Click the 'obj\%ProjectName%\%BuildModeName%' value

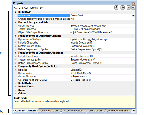coord(91,32)
